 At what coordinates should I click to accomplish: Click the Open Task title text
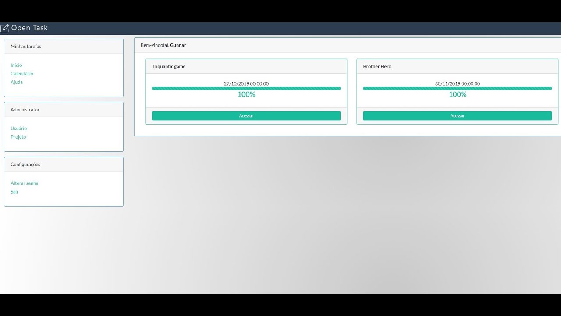(x=29, y=28)
